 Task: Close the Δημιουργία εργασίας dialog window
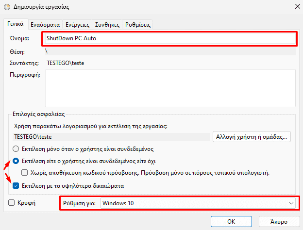point(297,6)
